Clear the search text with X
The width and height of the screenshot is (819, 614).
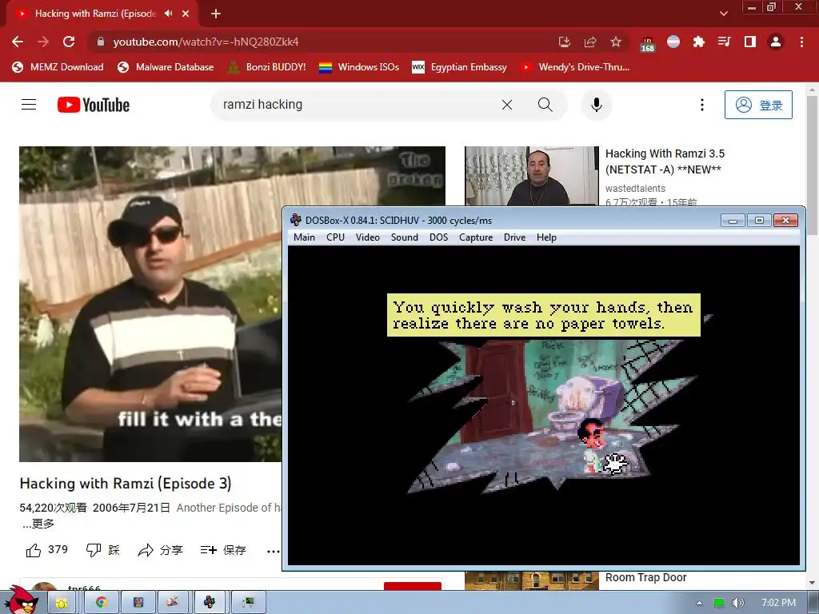click(506, 105)
